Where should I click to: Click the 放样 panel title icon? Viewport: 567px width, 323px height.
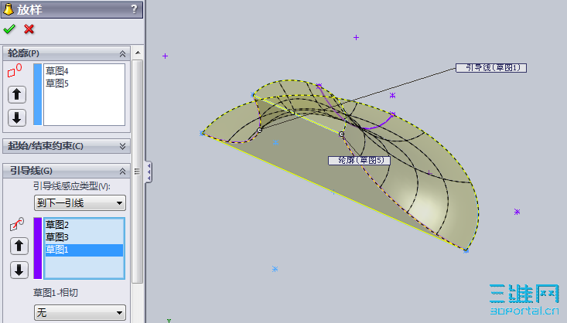pyautogui.click(x=8, y=9)
